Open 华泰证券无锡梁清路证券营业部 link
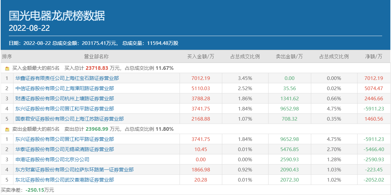This screenshot has width=391, height=195. tap(64, 149)
